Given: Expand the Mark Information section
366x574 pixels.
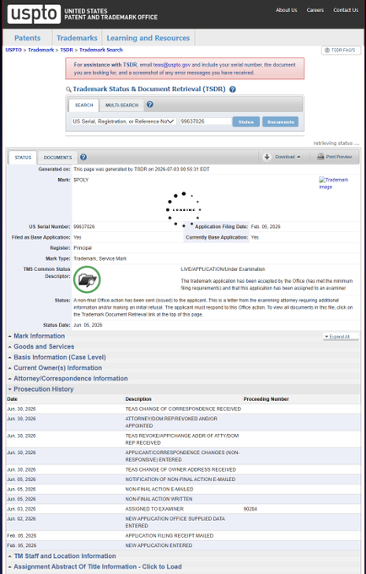Looking at the screenshot, I should 39,336.
